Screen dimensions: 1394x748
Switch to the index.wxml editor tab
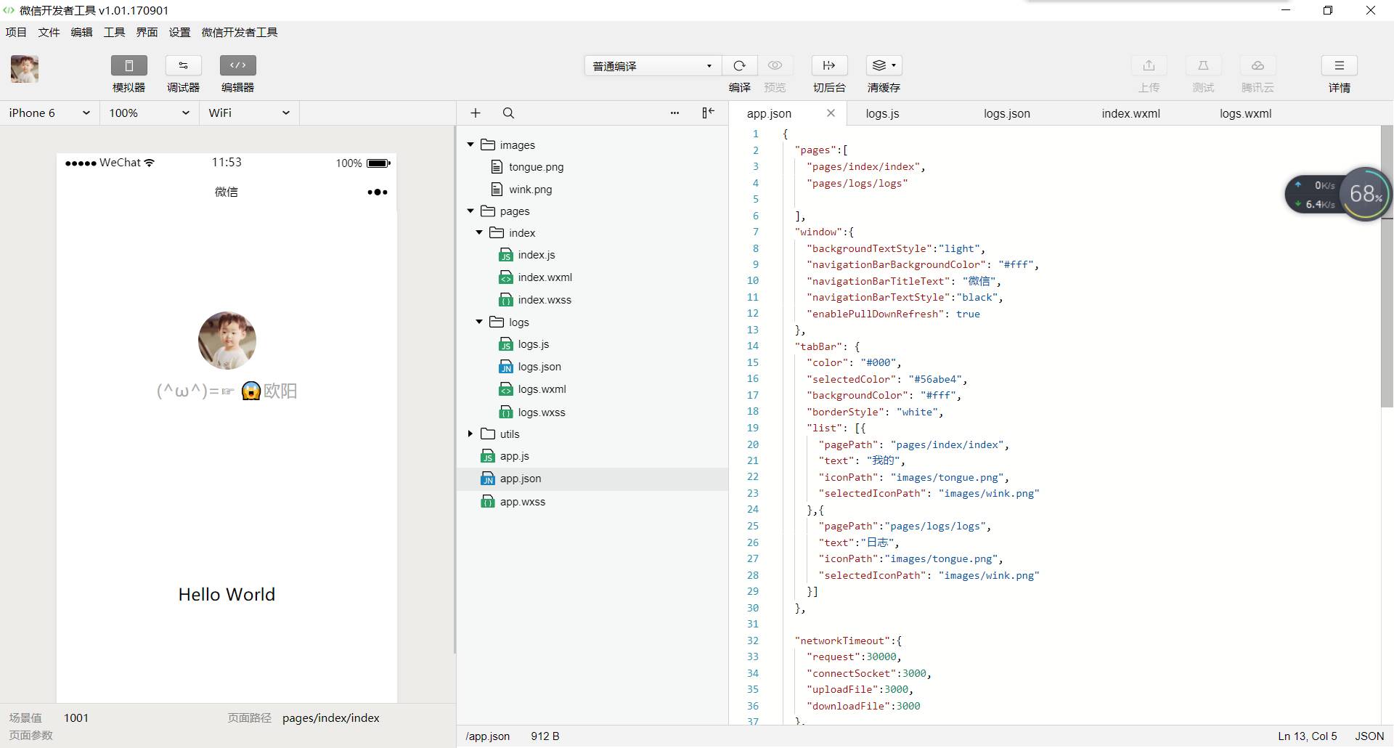(1130, 113)
